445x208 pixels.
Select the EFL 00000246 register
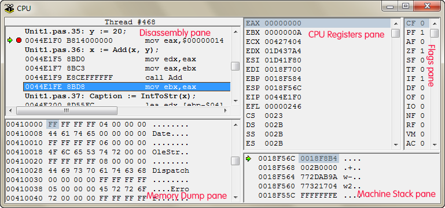click(x=274, y=106)
